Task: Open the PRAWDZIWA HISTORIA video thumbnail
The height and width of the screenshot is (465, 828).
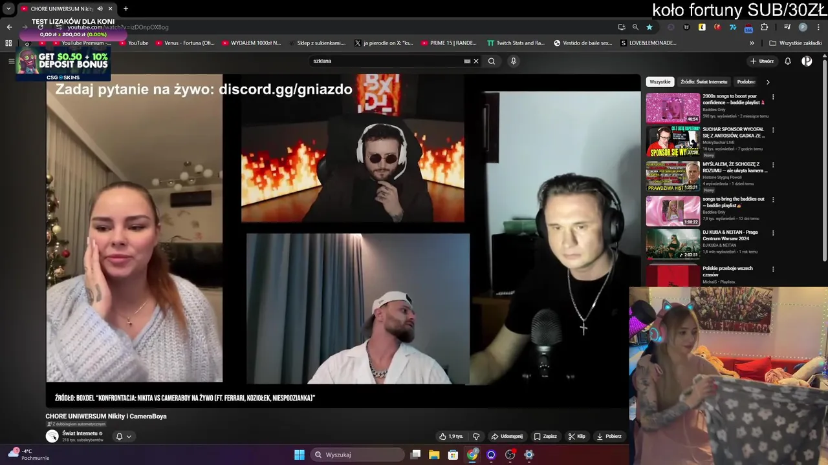Action: click(x=673, y=177)
